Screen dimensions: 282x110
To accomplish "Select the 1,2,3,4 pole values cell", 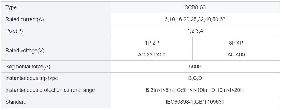I will coord(195,31).
